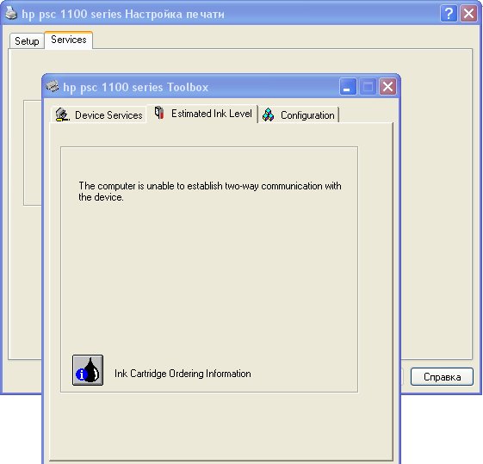483x464 pixels.
Task: Click the printer icon in the Toolbox title bar
Action: [53, 86]
